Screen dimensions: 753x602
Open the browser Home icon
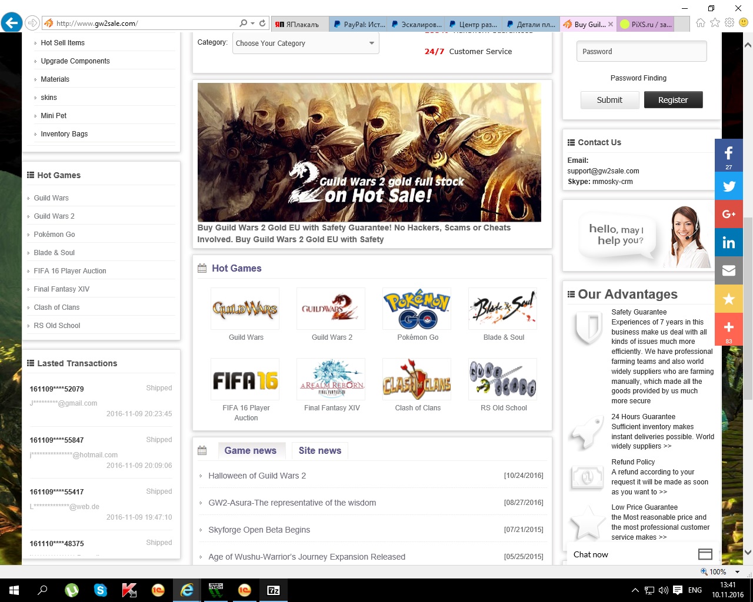click(700, 23)
